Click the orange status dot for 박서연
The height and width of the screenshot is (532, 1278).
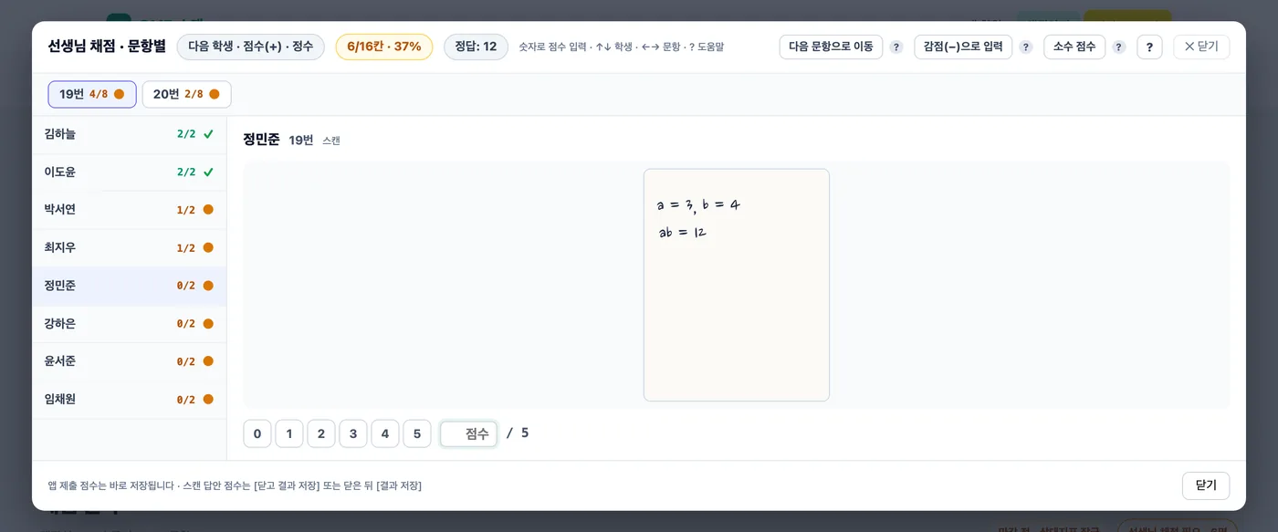click(x=208, y=210)
